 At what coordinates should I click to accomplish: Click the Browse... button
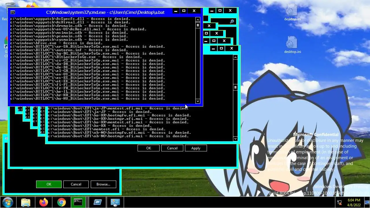click(103, 184)
